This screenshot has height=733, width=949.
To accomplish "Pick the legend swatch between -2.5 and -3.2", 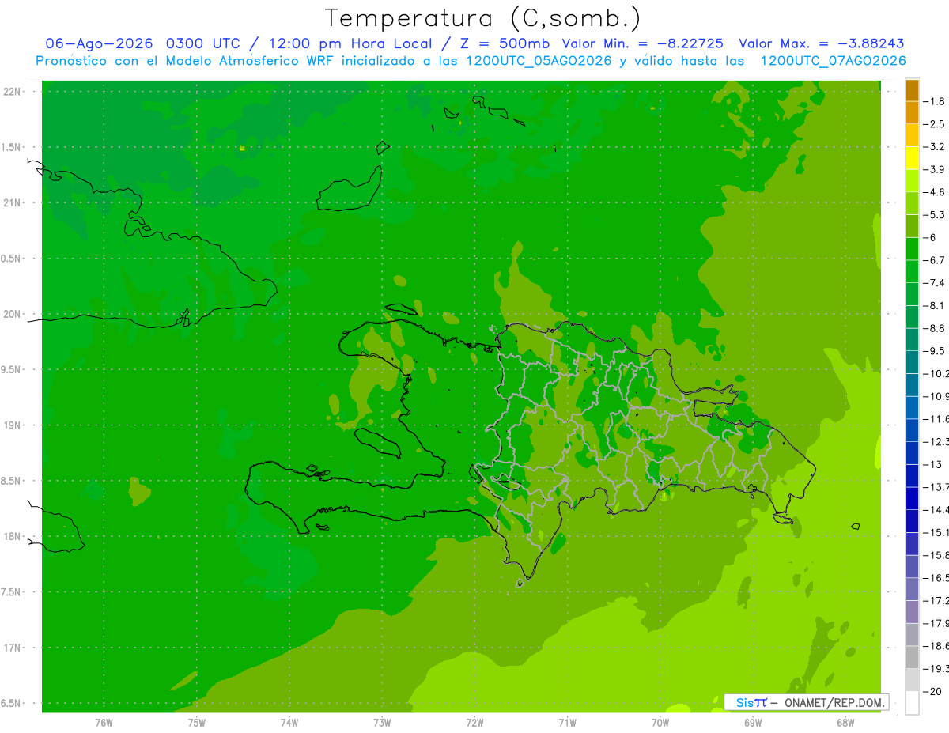I will [x=912, y=135].
